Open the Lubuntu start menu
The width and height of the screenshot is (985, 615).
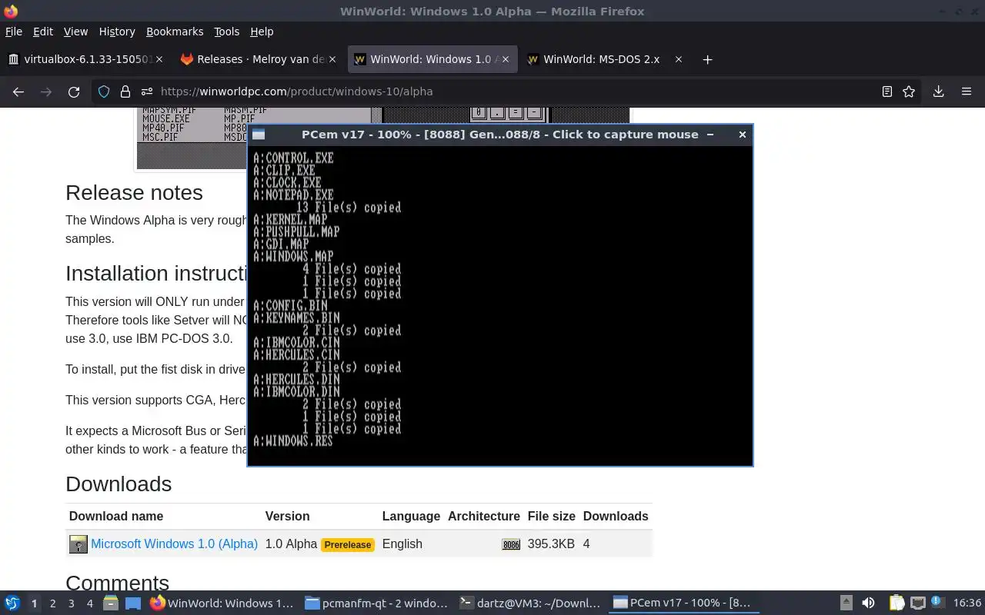pyautogui.click(x=12, y=603)
